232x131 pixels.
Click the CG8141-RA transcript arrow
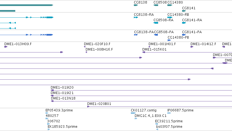[x=184, y=23]
